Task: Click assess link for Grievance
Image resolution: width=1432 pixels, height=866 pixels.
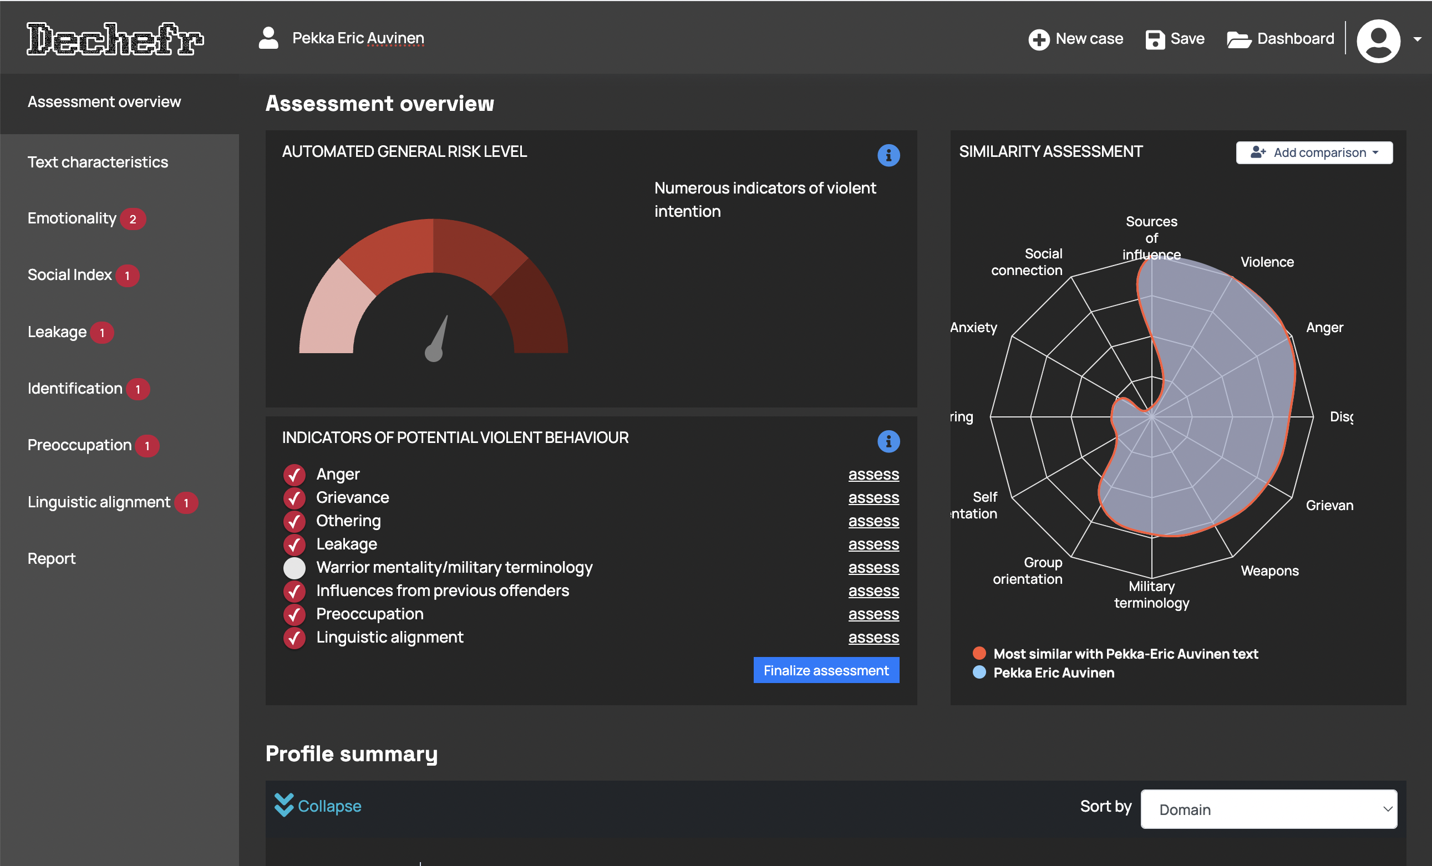Action: point(873,498)
